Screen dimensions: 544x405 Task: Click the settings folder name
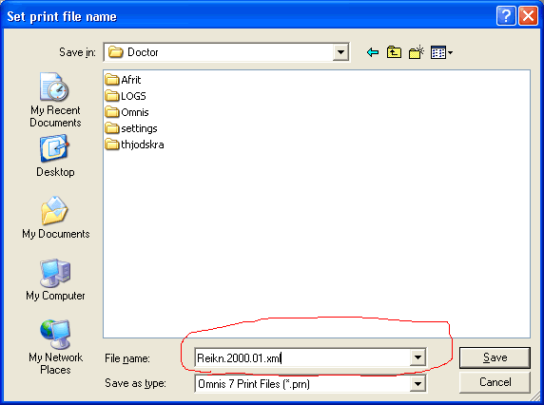click(139, 128)
